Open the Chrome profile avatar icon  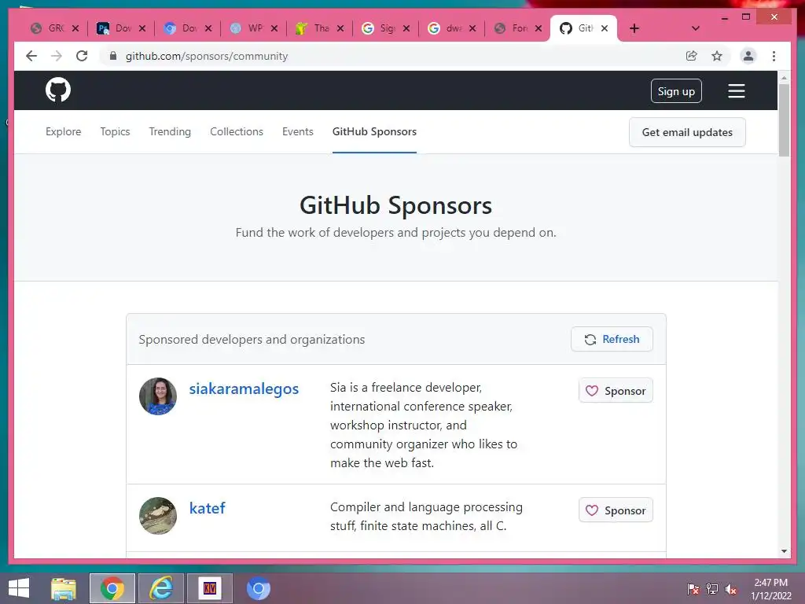pyautogui.click(x=748, y=56)
